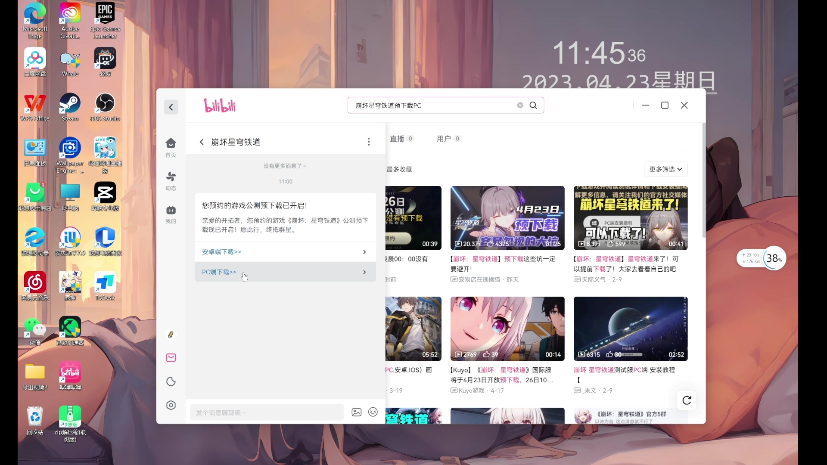This screenshot has width=827, height=465.
Task: Open the 首页 home sidebar icon
Action: [171, 147]
